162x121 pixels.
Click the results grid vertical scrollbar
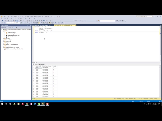pos(160,81)
